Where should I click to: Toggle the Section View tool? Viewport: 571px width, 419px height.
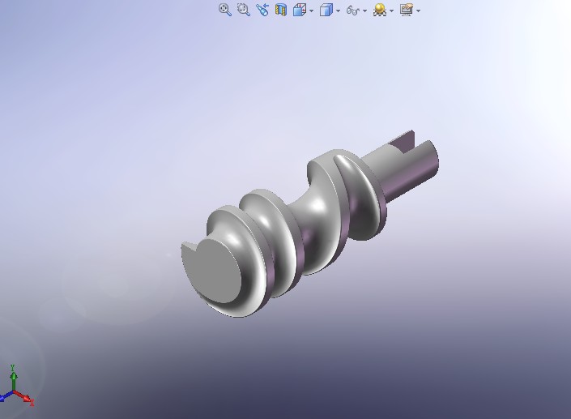point(281,10)
